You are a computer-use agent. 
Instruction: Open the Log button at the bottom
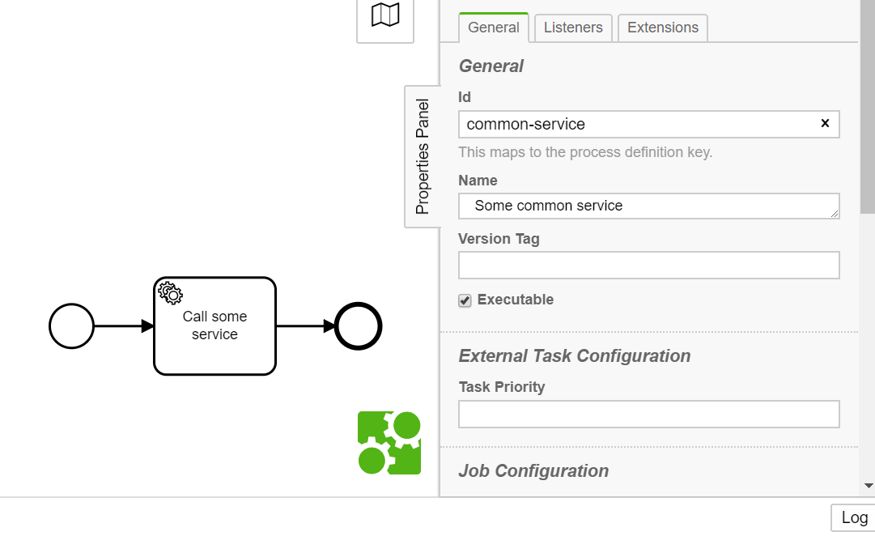tap(853, 518)
